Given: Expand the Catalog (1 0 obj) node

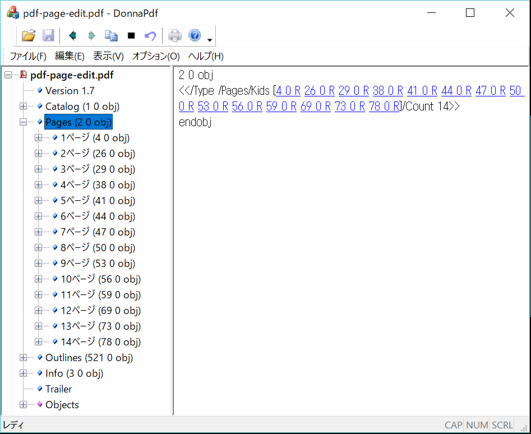Looking at the screenshot, I should pyautogui.click(x=23, y=107).
